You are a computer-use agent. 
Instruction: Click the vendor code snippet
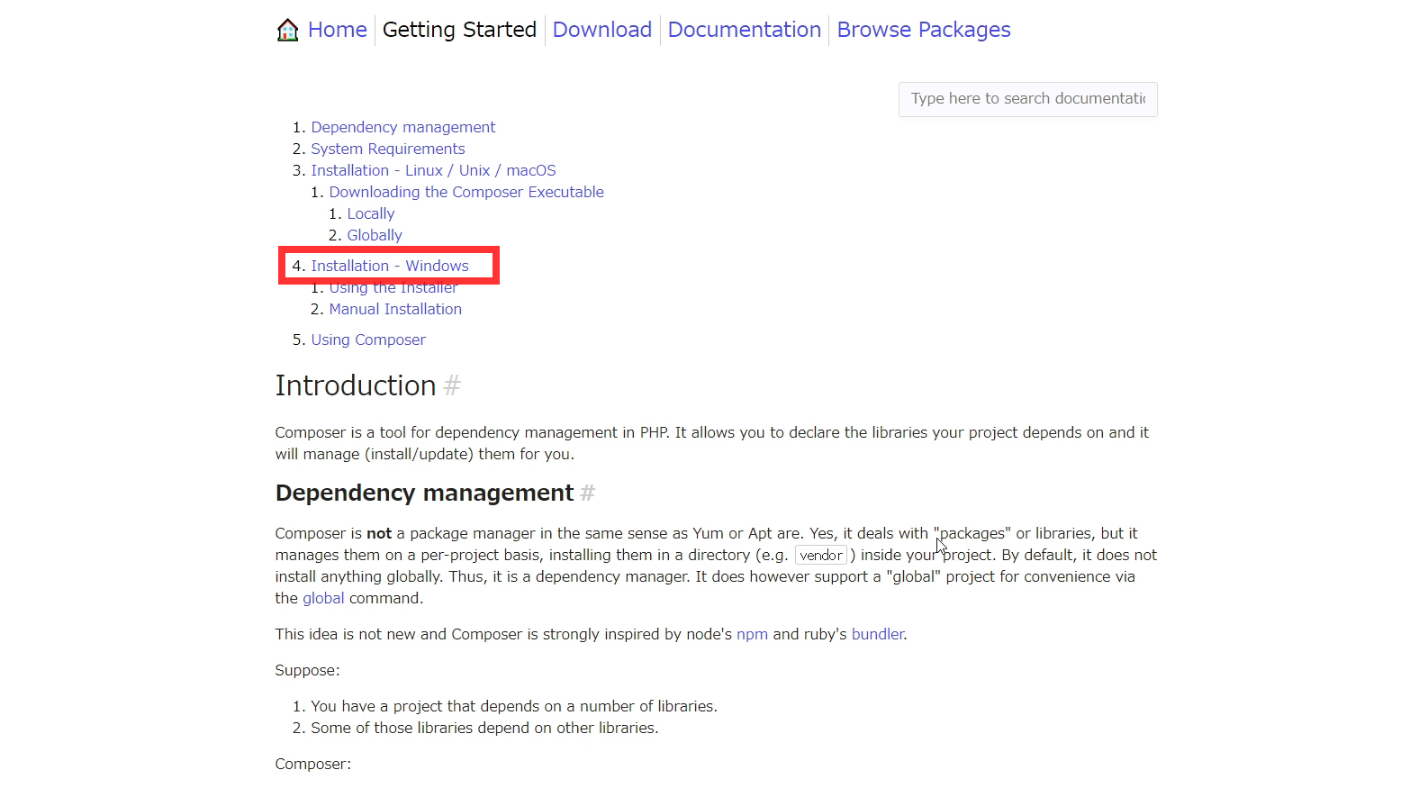coord(821,556)
